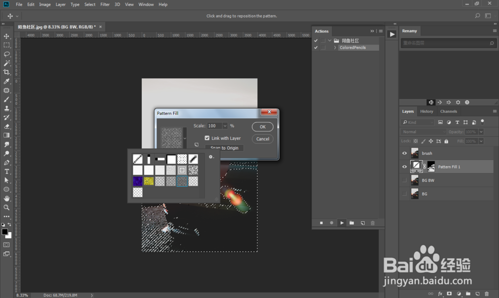Open the Window menu
Image resolution: width=499 pixels, height=298 pixels.
tap(146, 4)
